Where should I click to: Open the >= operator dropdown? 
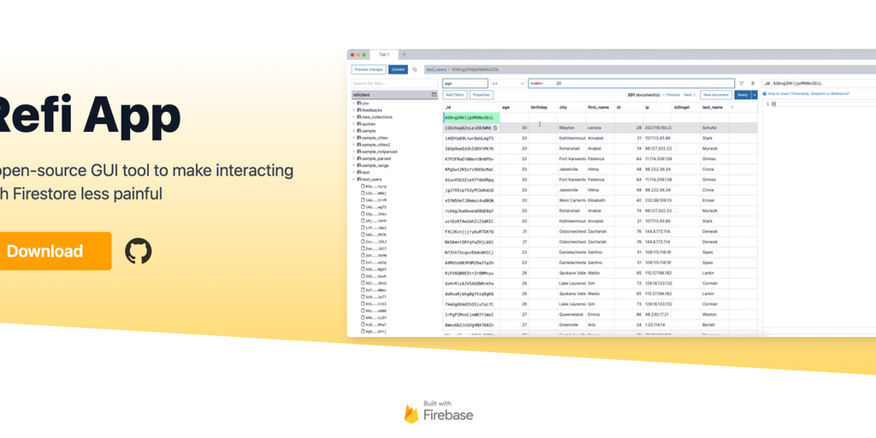(x=508, y=83)
